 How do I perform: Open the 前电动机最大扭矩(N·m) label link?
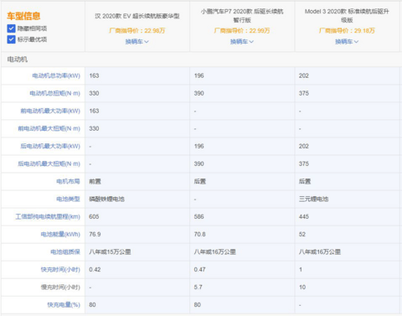coord(49,128)
